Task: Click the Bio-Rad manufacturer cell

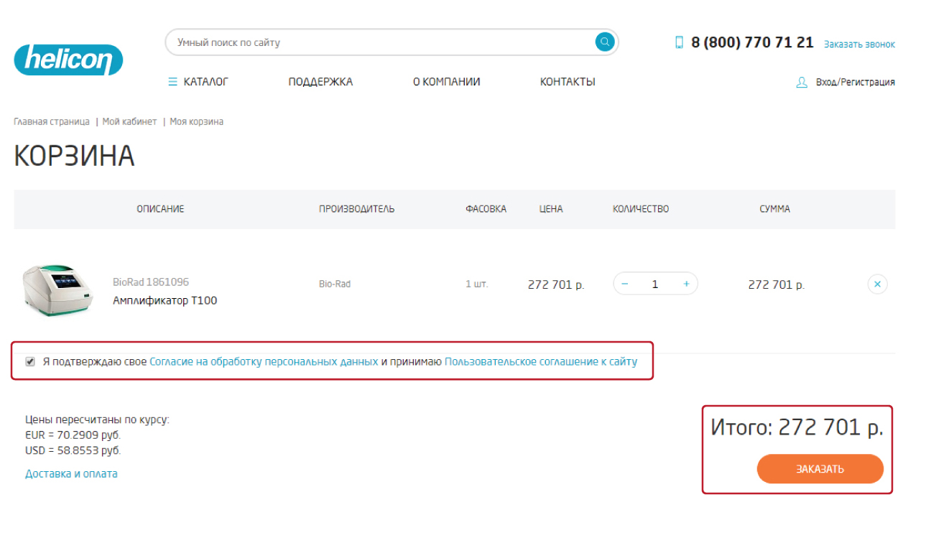Action: pos(335,284)
